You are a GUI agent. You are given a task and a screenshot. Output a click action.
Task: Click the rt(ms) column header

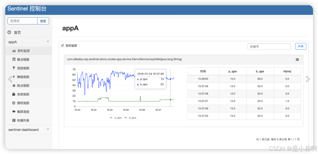pyautogui.click(x=287, y=71)
